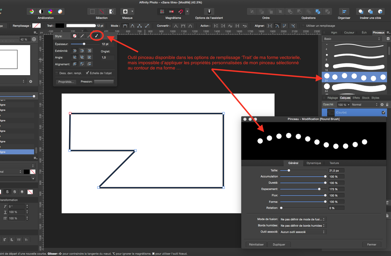Choose the solid line stroke style

[82, 36]
